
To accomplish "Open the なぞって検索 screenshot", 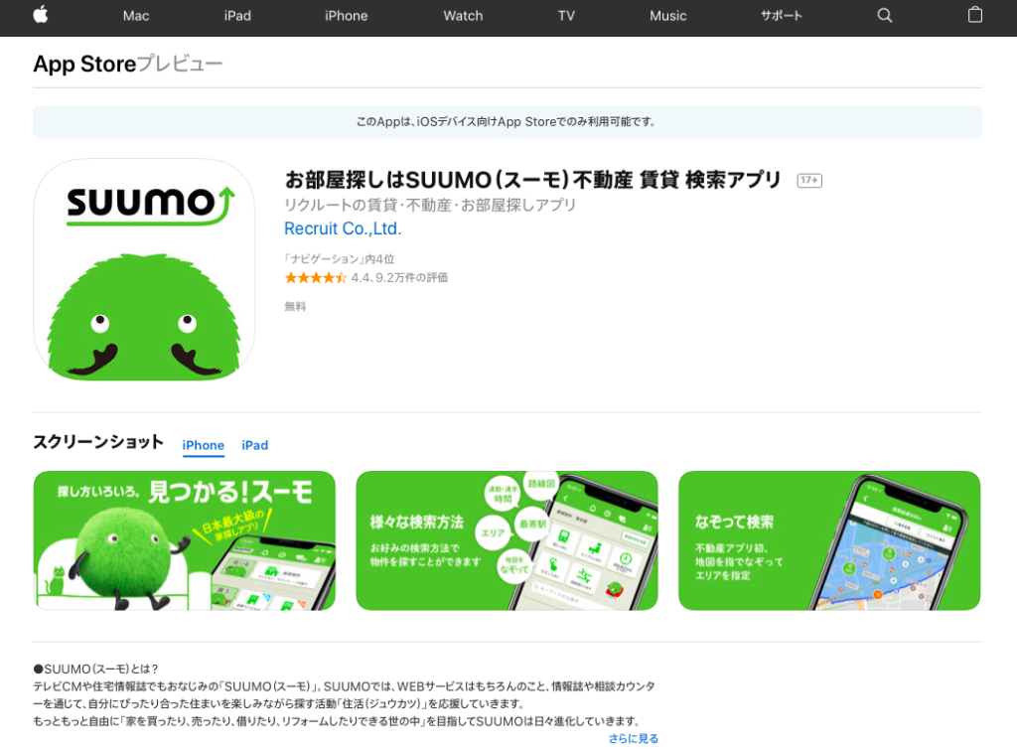I will click(829, 540).
